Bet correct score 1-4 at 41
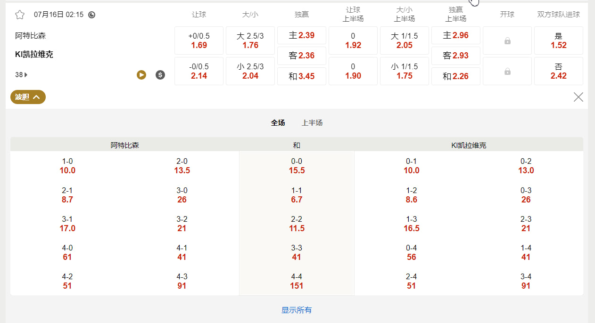The image size is (595, 323). click(x=526, y=252)
